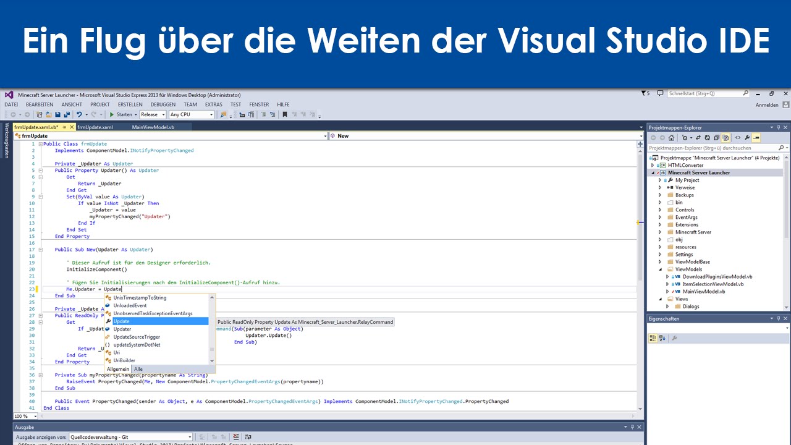The image size is (791, 445).
Task: Click the word wrap icon in Ausgabe panel
Action: (x=248, y=437)
